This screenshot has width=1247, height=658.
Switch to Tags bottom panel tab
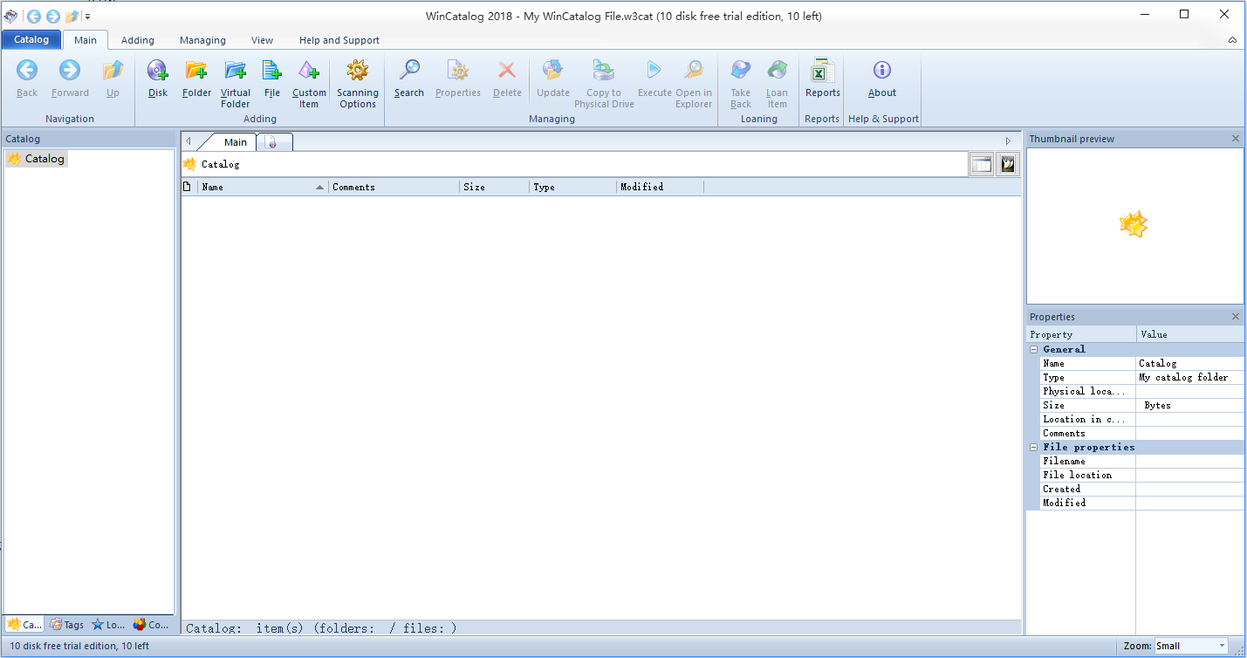pos(67,625)
